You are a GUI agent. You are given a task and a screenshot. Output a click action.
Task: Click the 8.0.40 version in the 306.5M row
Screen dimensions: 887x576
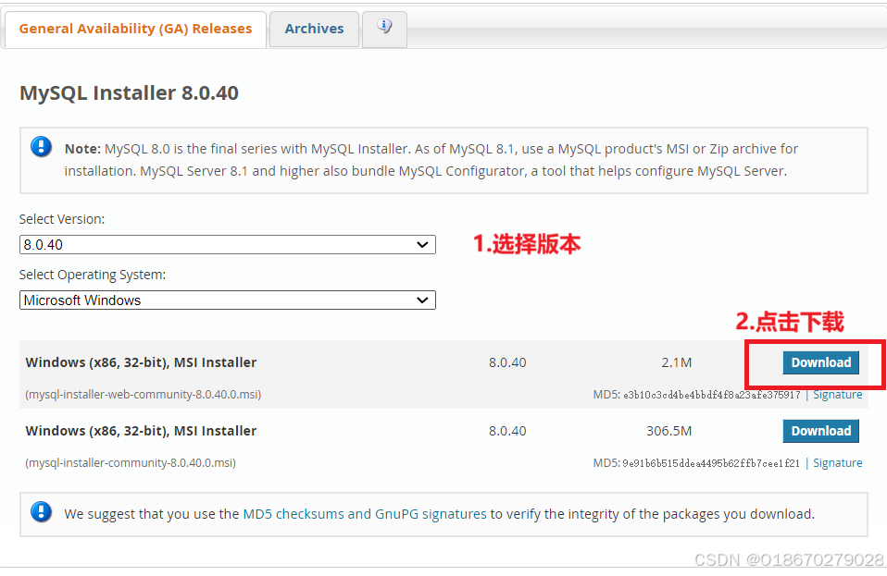[x=507, y=431]
